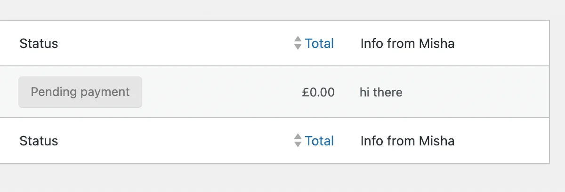
Task: Click the £0.00 order total value
Action: tap(318, 92)
